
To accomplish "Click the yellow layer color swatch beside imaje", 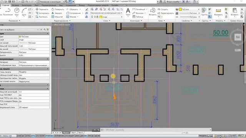I will tap(101, 17).
